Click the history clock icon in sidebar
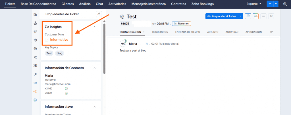 [35, 40]
